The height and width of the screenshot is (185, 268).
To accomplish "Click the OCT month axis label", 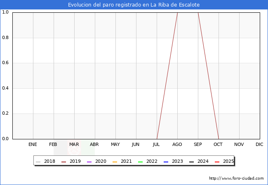I will point(219,144).
